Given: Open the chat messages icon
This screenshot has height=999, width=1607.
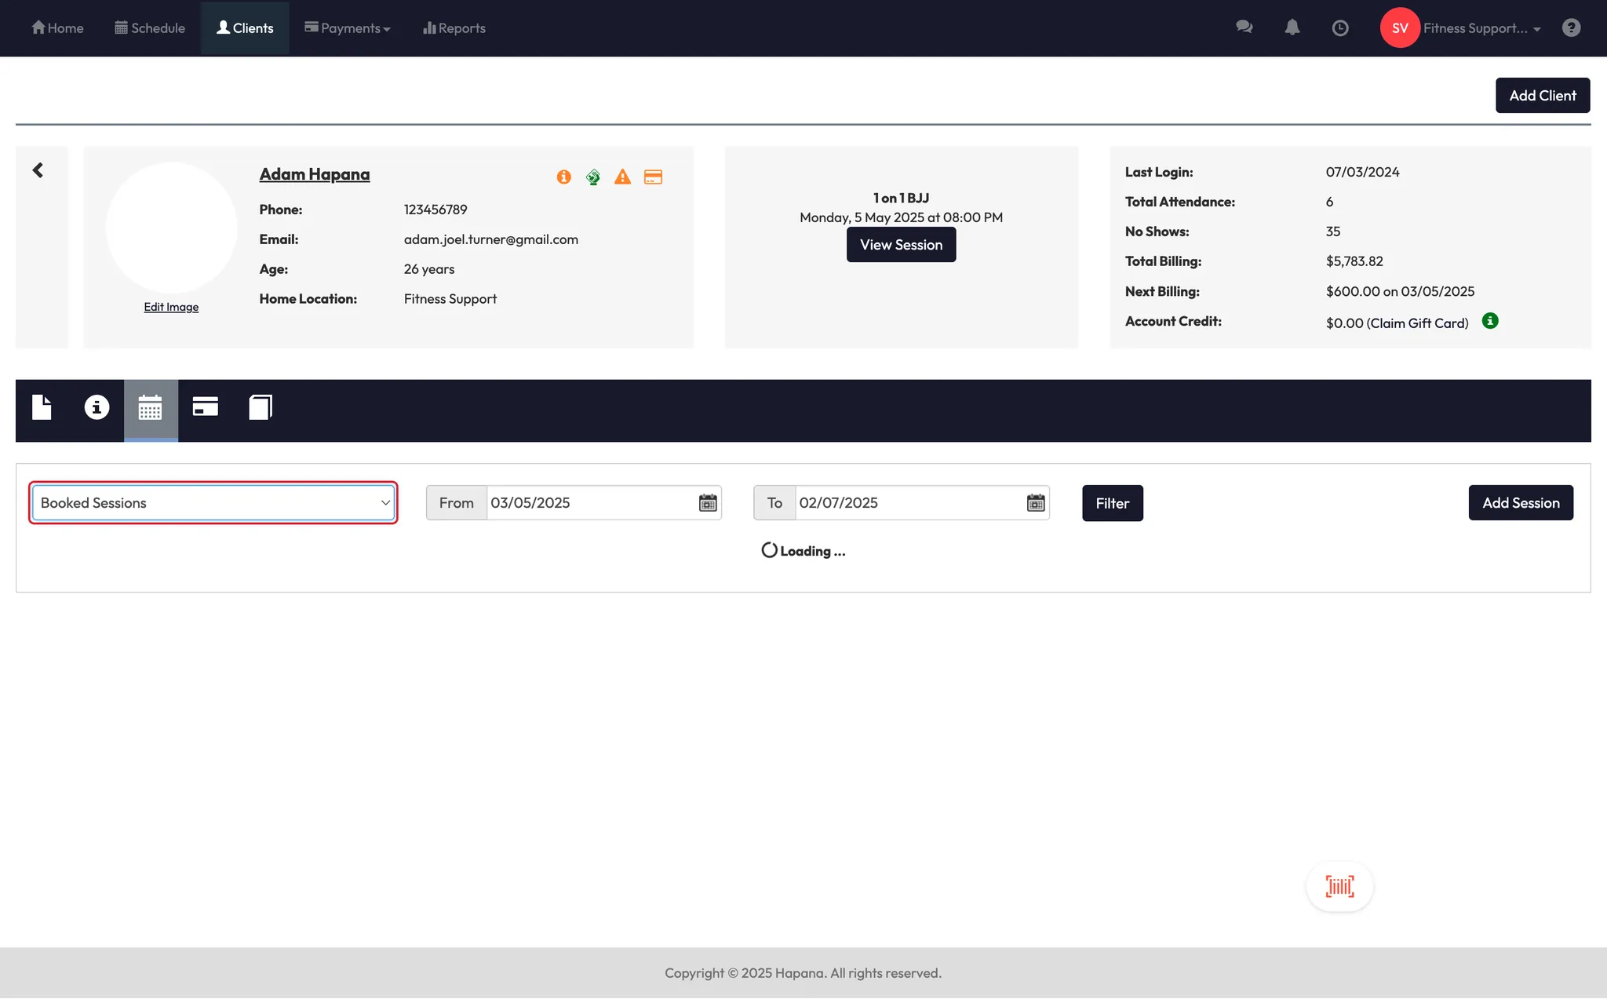Looking at the screenshot, I should point(1244,28).
